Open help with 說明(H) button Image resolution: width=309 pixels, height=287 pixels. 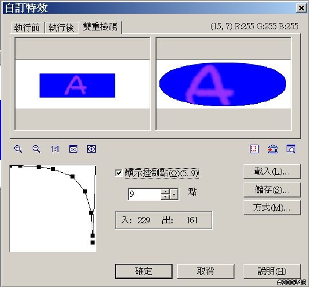click(272, 272)
